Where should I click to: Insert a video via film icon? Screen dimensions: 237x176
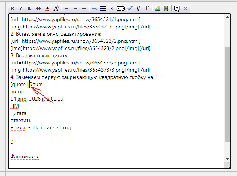[x=166, y=8]
